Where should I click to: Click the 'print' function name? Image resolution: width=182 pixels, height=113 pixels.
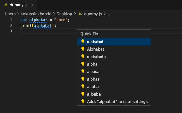[26, 26]
